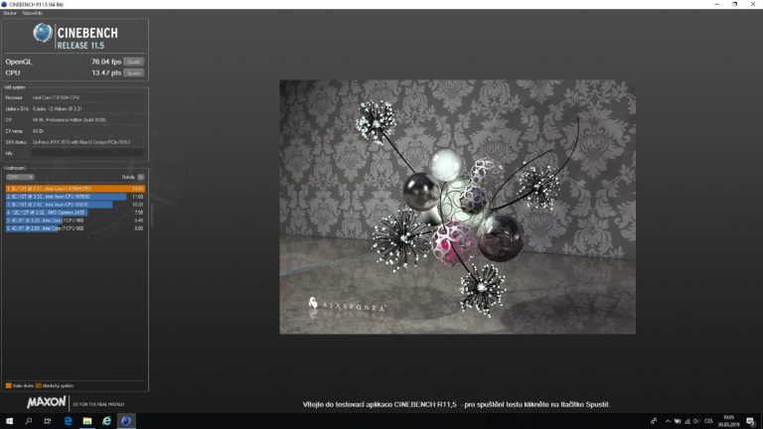763x429 pixels.
Task: Open the Windows Start menu
Action: tap(9, 421)
